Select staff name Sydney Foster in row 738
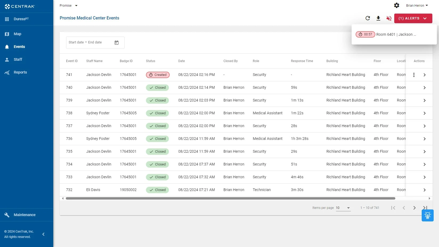This screenshot has width=439, height=247. (98, 113)
